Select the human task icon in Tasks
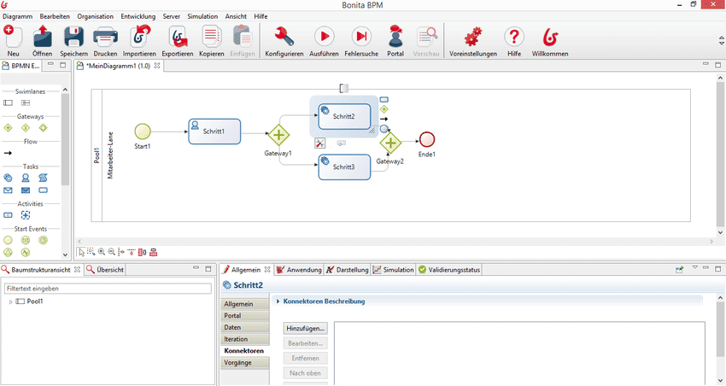 coord(26,178)
